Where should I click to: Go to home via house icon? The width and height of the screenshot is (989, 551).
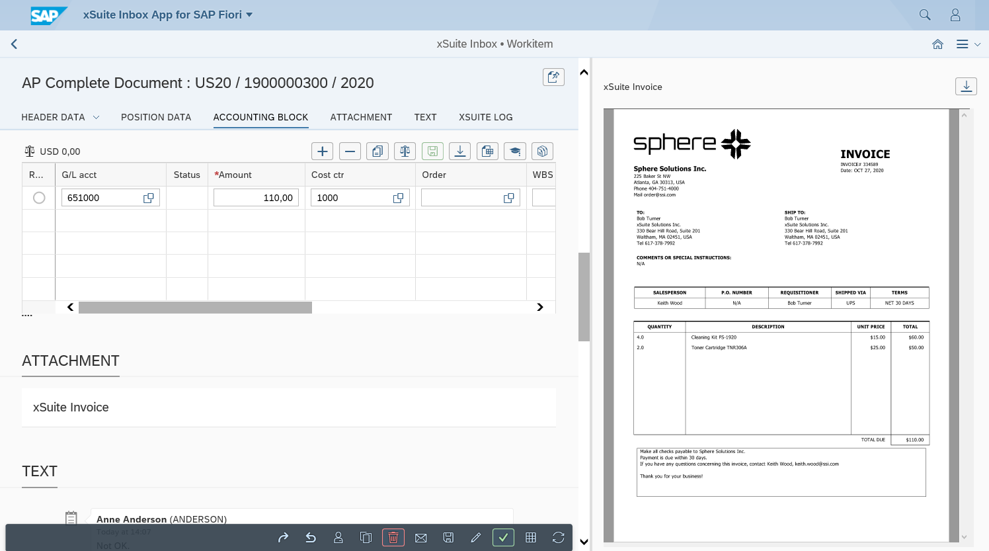tap(937, 44)
